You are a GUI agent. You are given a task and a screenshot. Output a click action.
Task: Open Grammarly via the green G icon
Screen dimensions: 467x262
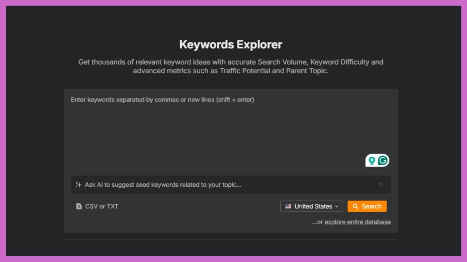click(x=382, y=160)
